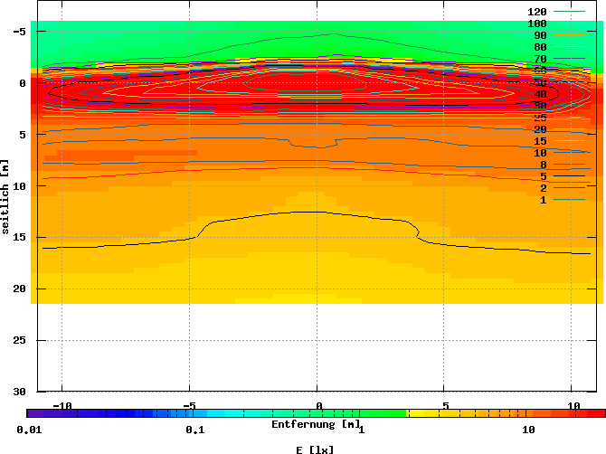Select the "8" legend entry

click(x=544, y=165)
